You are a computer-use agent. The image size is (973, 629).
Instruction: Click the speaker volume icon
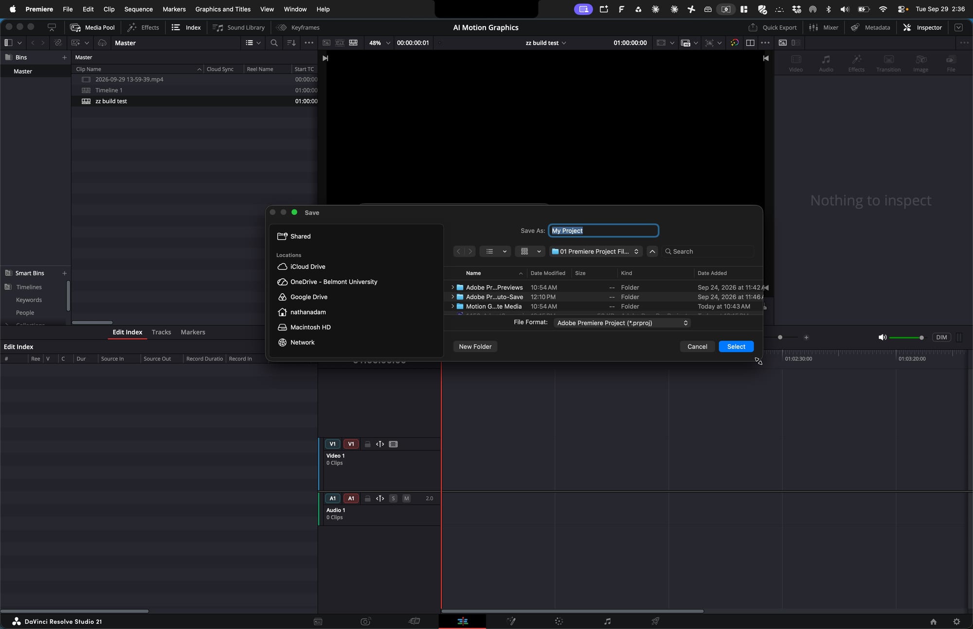coord(882,337)
